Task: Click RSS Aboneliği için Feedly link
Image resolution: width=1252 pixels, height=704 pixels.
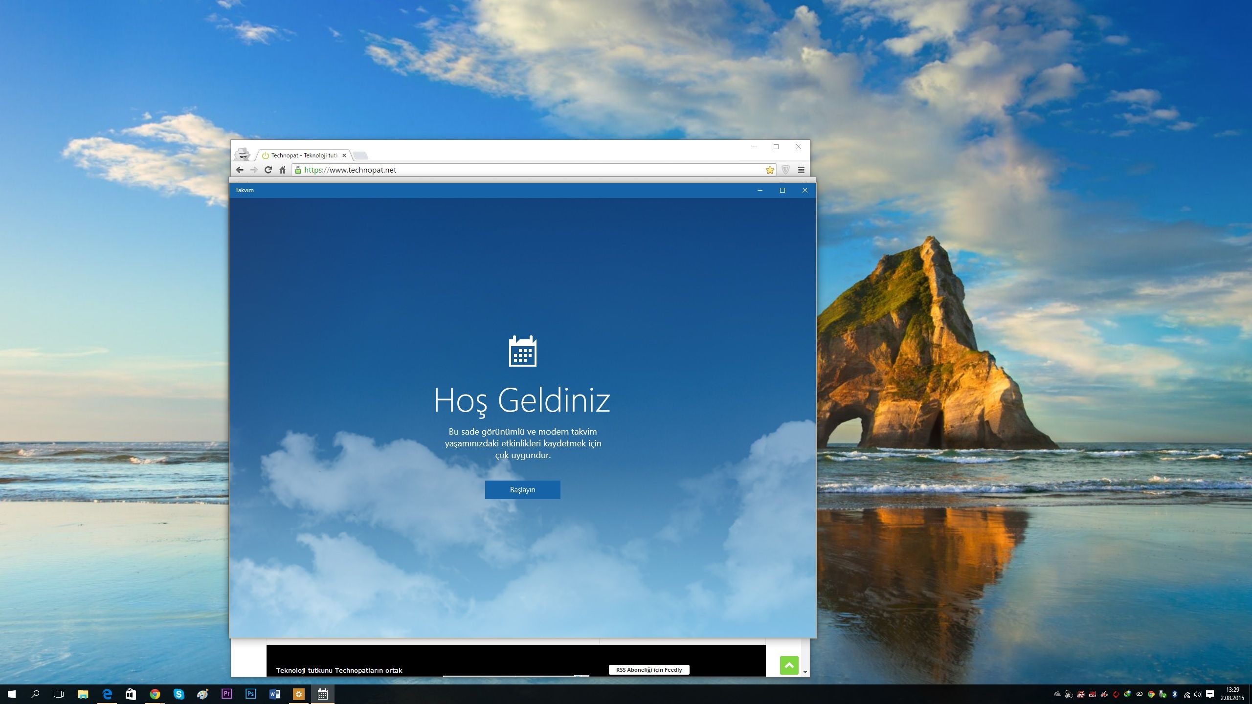Action: click(648, 670)
